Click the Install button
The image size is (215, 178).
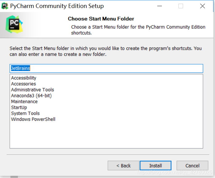click(x=155, y=165)
